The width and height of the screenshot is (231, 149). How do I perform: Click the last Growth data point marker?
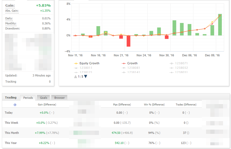click(220, 15)
